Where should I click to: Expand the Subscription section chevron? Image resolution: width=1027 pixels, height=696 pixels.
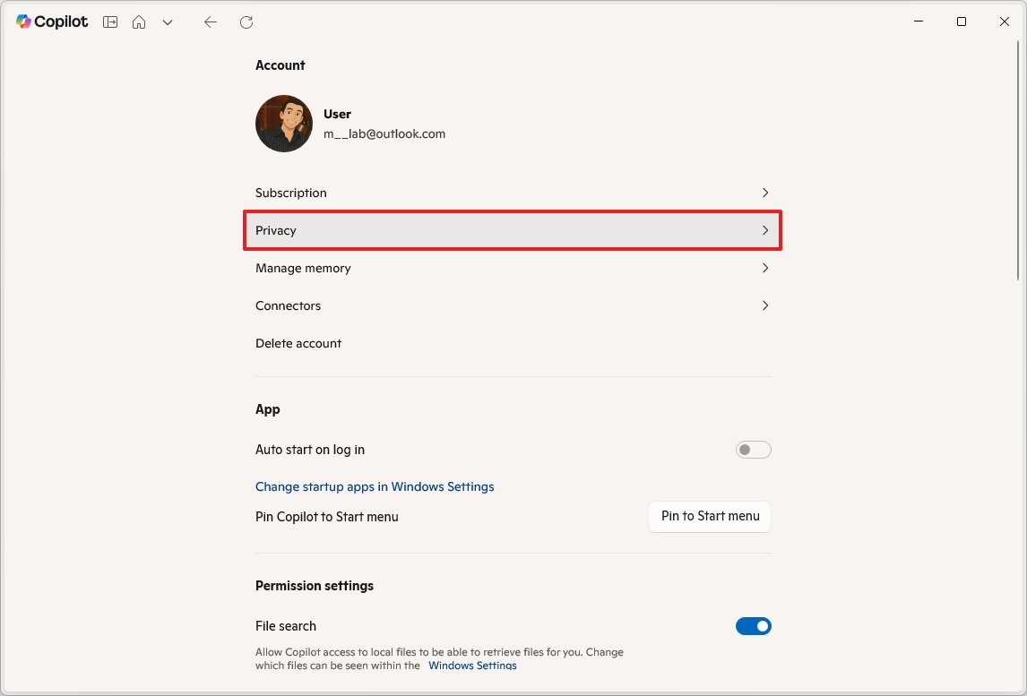tap(765, 193)
